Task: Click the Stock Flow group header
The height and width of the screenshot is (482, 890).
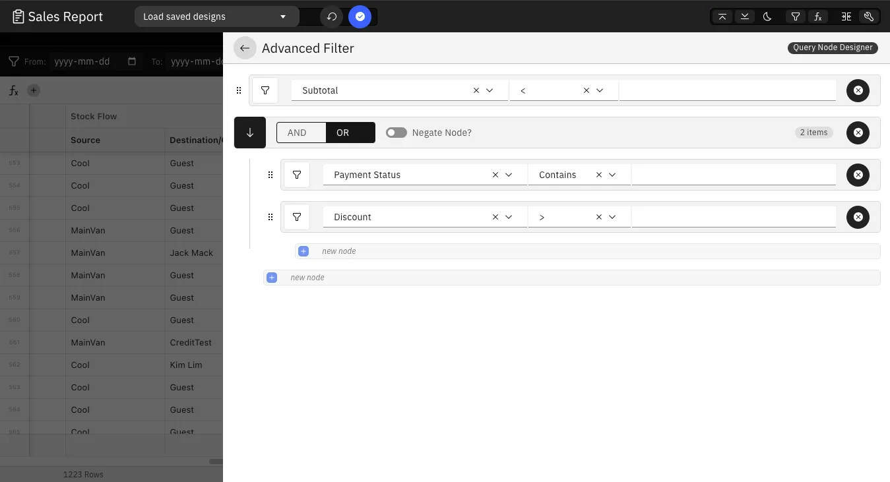Action: (x=94, y=116)
